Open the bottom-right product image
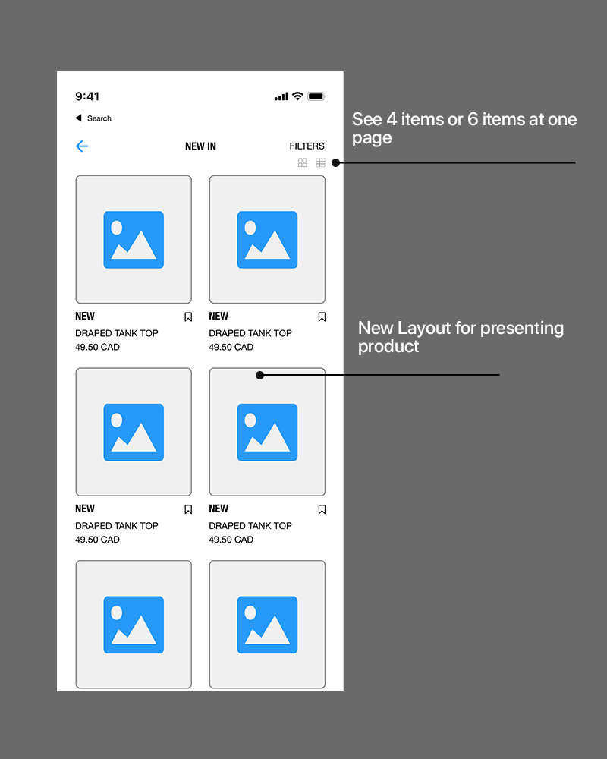This screenshot has height=759, width=607. [267, 625]
